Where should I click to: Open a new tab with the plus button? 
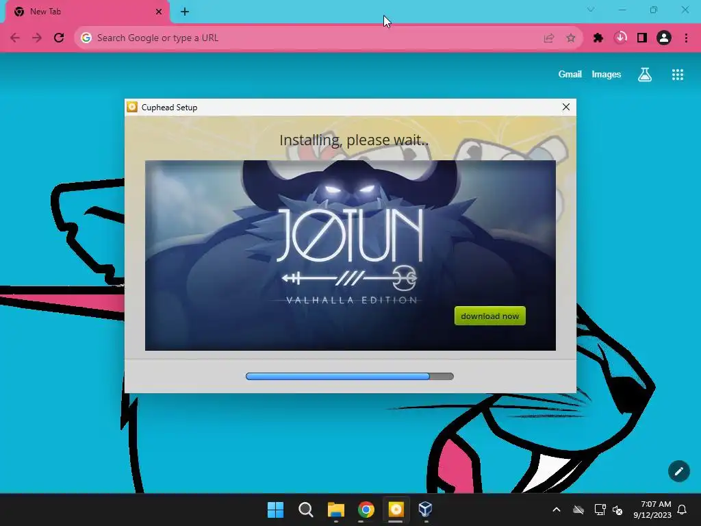[x=185, y=12]
